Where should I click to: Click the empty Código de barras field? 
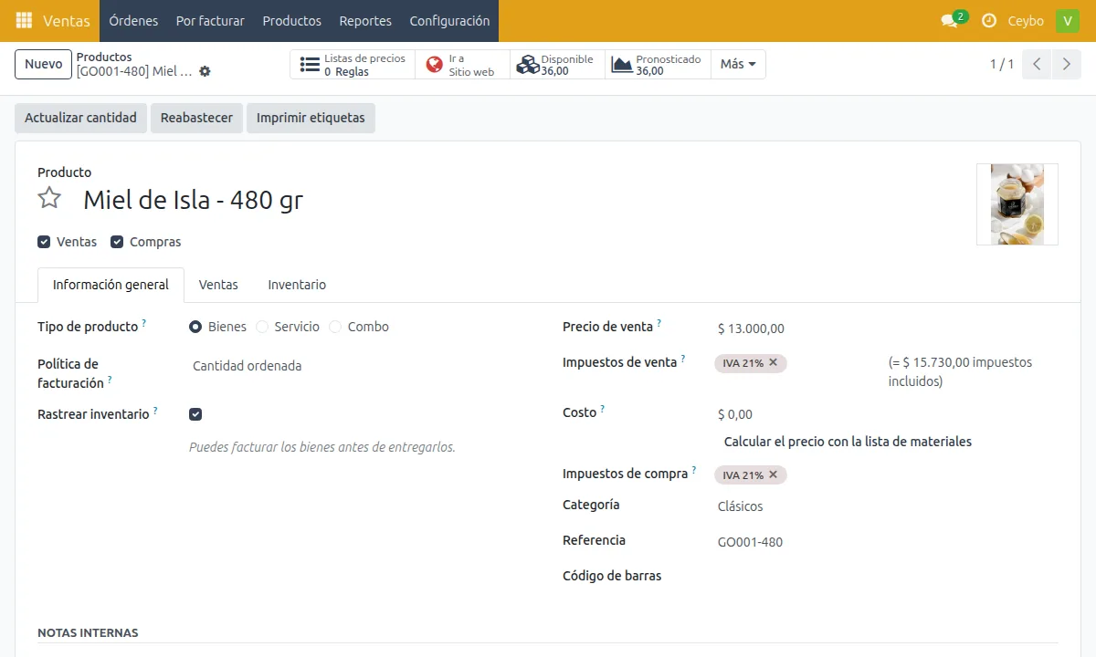(886, 578)
